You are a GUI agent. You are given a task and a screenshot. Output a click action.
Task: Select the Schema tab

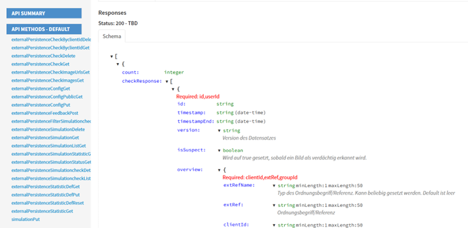(x=112, y=36)
